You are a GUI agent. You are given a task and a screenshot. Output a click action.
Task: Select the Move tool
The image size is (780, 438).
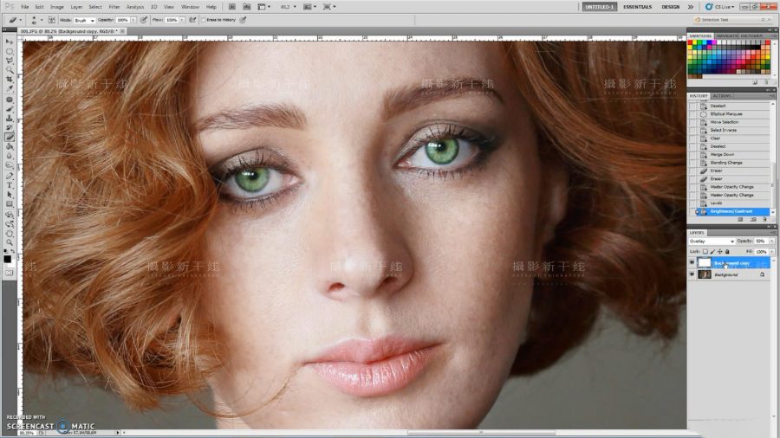[10, 42]
